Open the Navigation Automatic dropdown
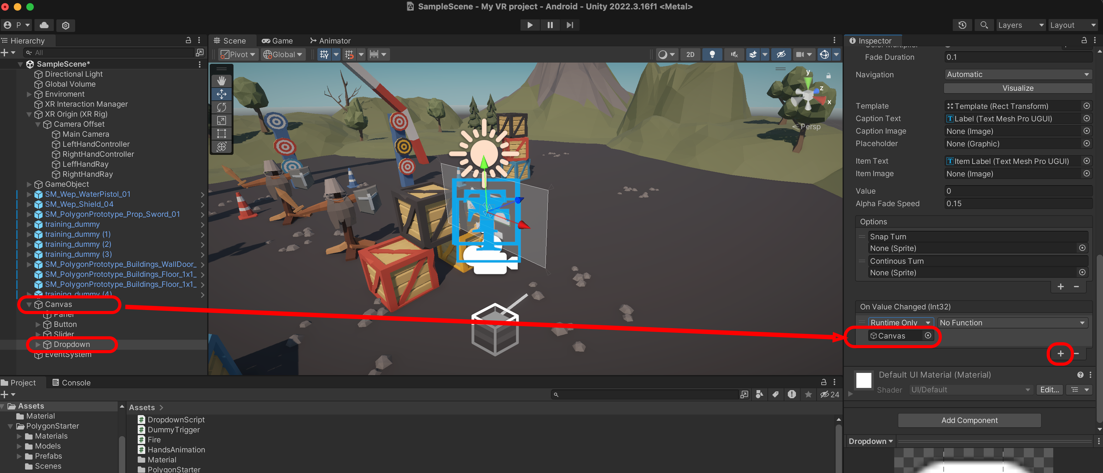 (x=1017, y=74)
